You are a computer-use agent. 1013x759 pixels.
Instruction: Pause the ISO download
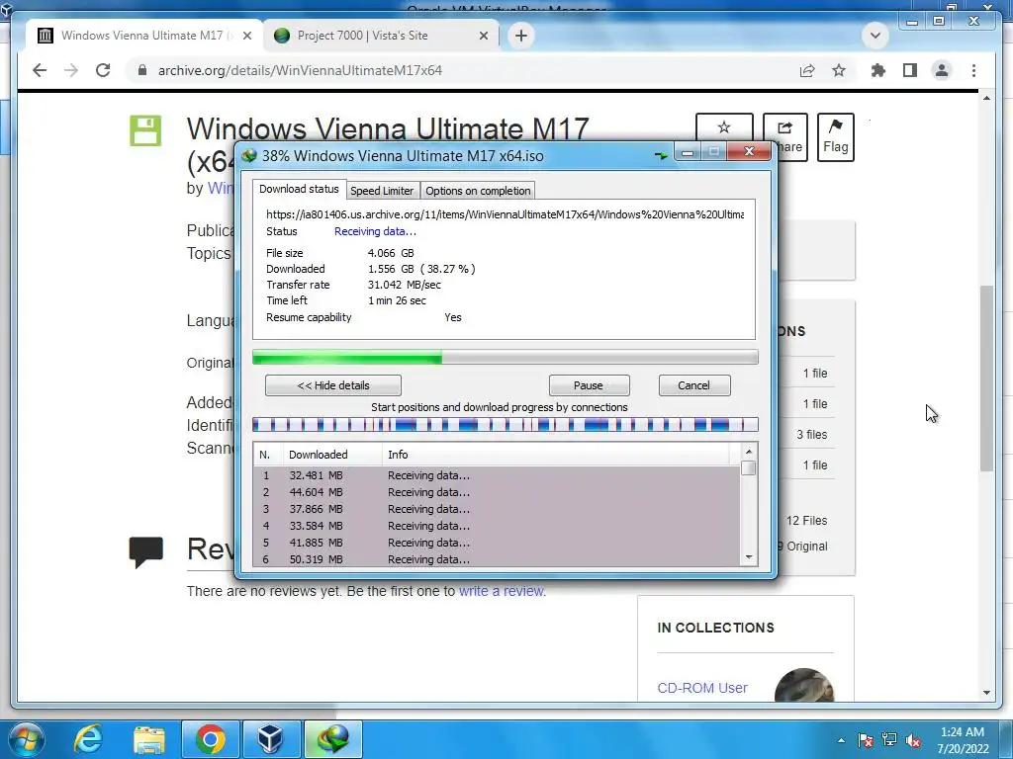[589, 385]
